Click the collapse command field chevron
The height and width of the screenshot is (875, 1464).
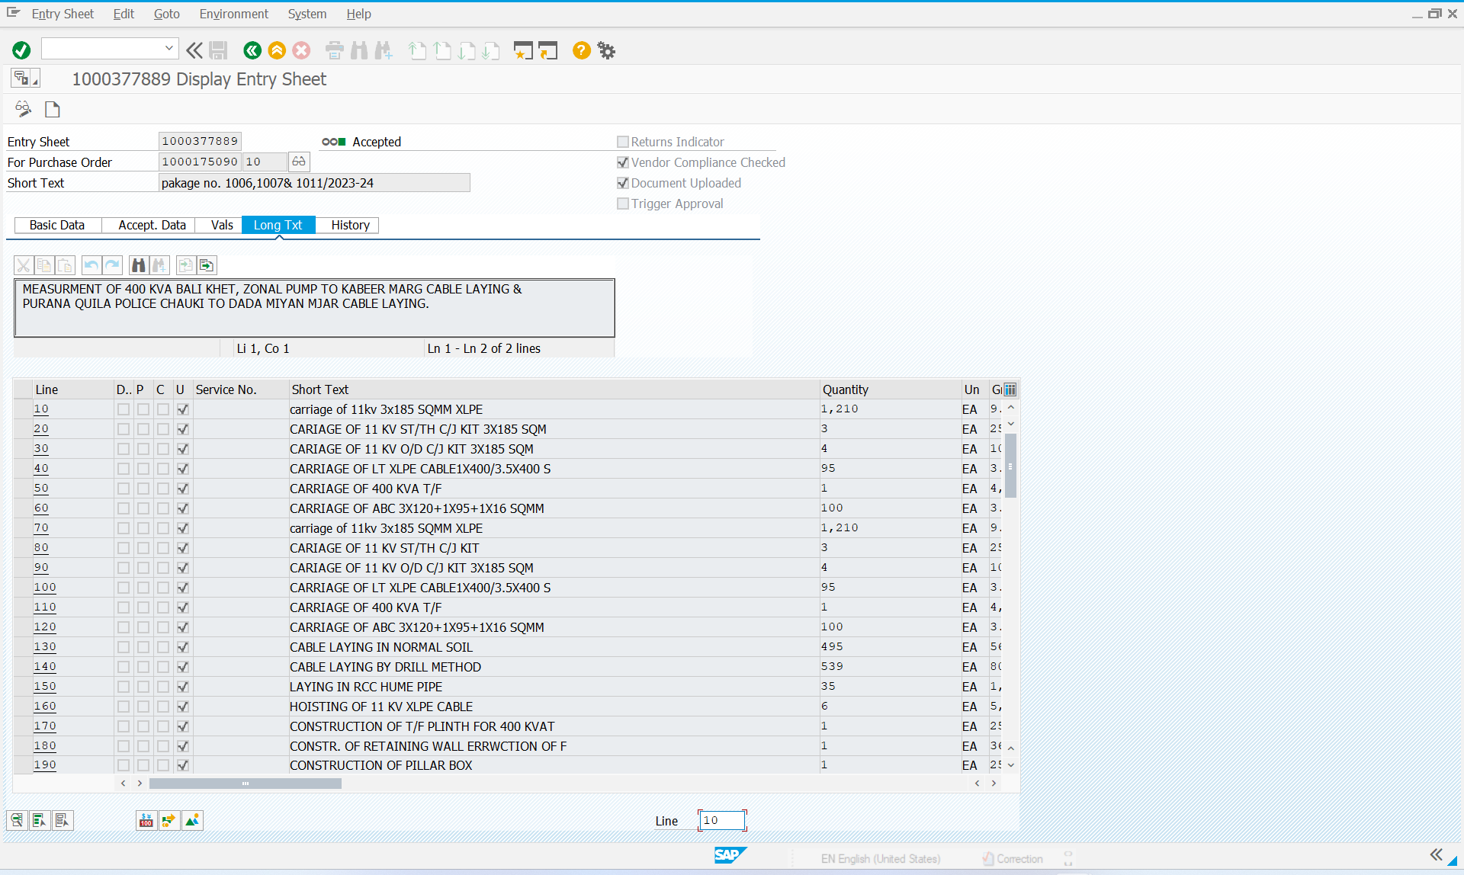pyautogui.click(x=194, y=50)
